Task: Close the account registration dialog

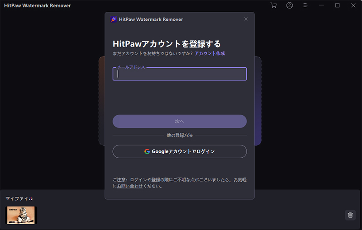Action: tap(246, 19)
